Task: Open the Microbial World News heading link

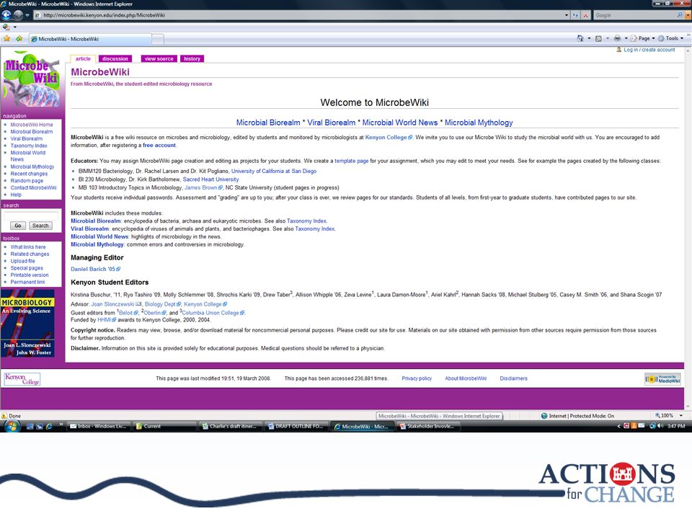Action: click(400, 123)
